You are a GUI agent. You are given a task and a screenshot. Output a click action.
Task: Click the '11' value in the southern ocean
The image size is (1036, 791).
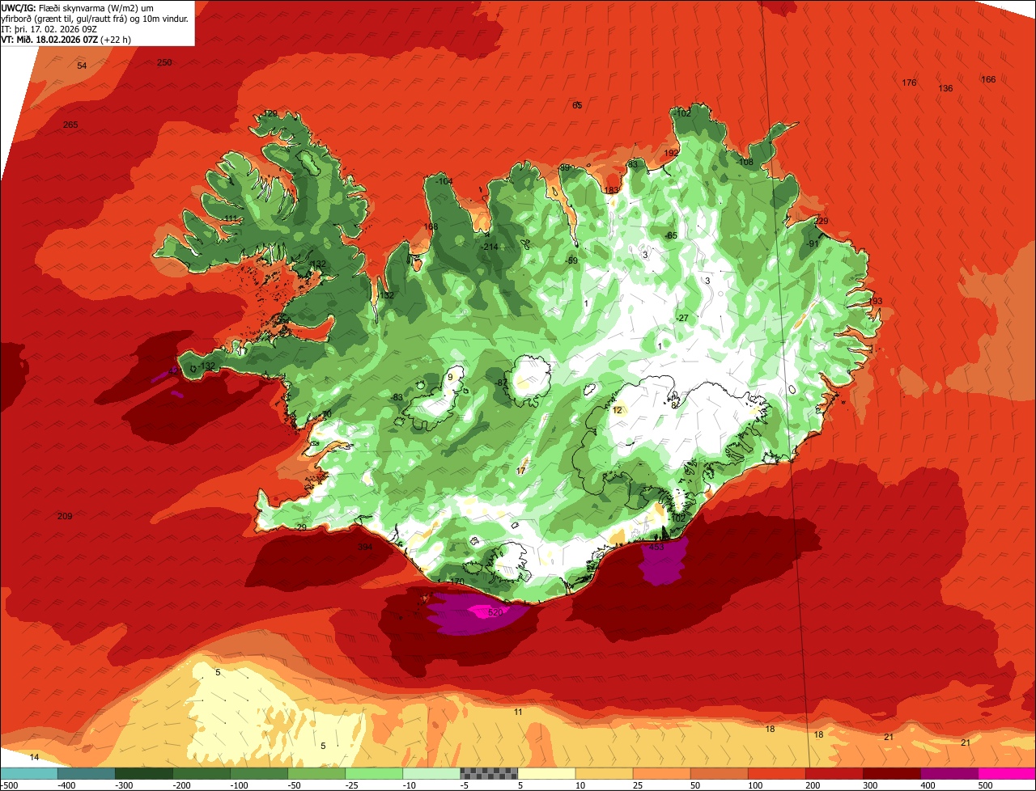tap(518, 712)
